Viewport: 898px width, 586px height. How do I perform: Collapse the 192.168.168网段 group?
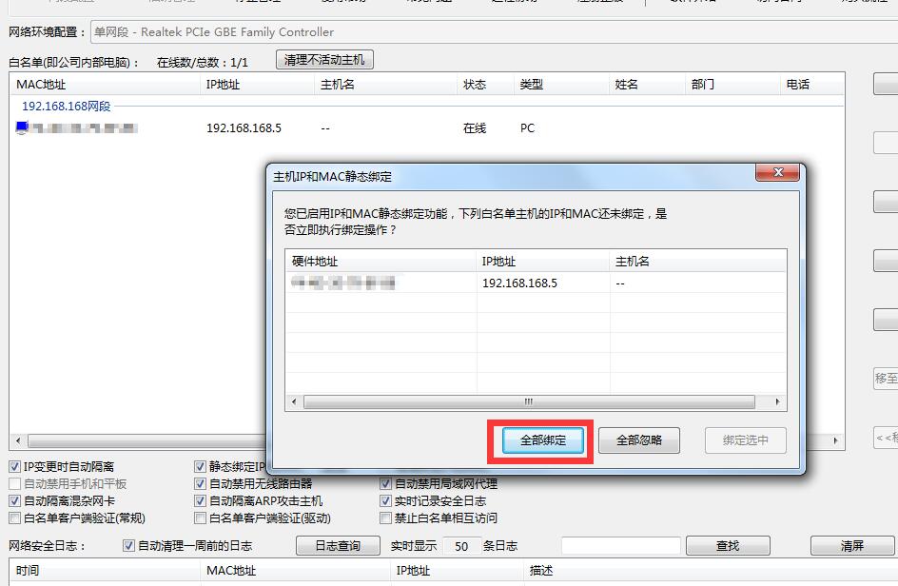66,106
